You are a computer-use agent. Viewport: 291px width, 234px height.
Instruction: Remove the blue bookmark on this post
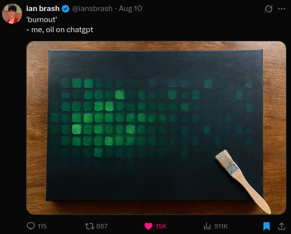pyautogui.click(x=266, y=226)
